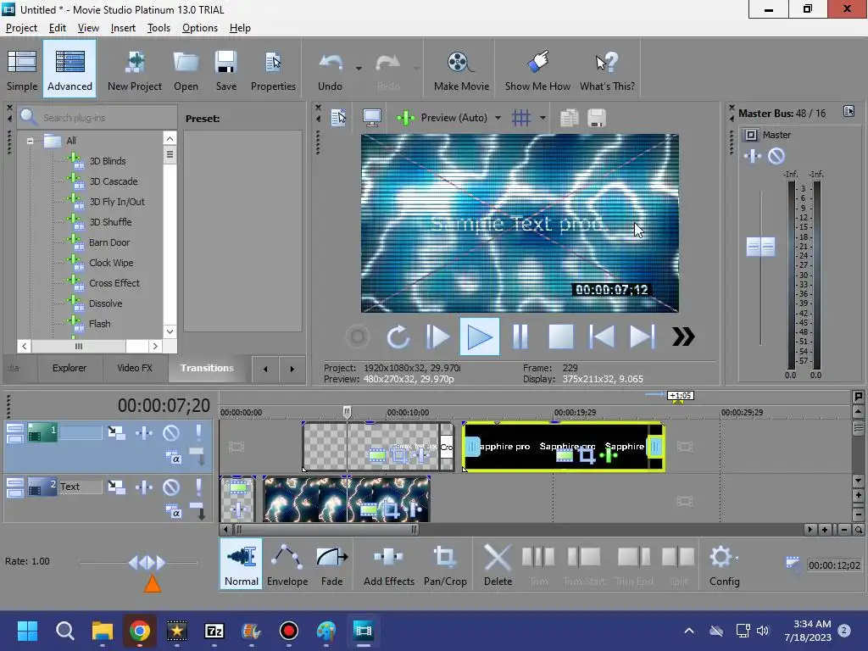868x651 pixels.
Task: Mute video track 1
Action: tap(171, 433)
